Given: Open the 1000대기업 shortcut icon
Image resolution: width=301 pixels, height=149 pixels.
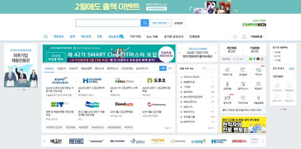Looking at the screenshot, I should pos(227,70).
